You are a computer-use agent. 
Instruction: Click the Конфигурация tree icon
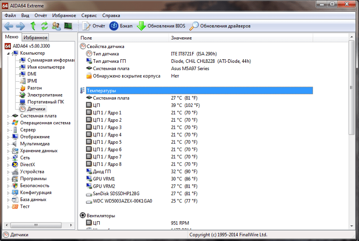pyautogui.click(x=15, y=193)
